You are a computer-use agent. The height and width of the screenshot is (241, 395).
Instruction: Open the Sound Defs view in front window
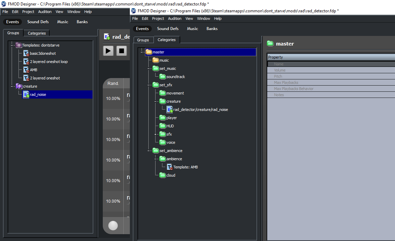pos(168,29)
